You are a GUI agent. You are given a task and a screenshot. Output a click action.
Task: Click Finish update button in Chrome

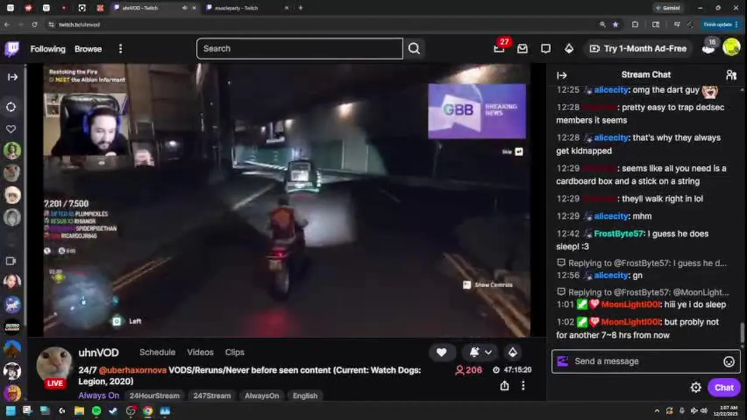coord(720,24)
